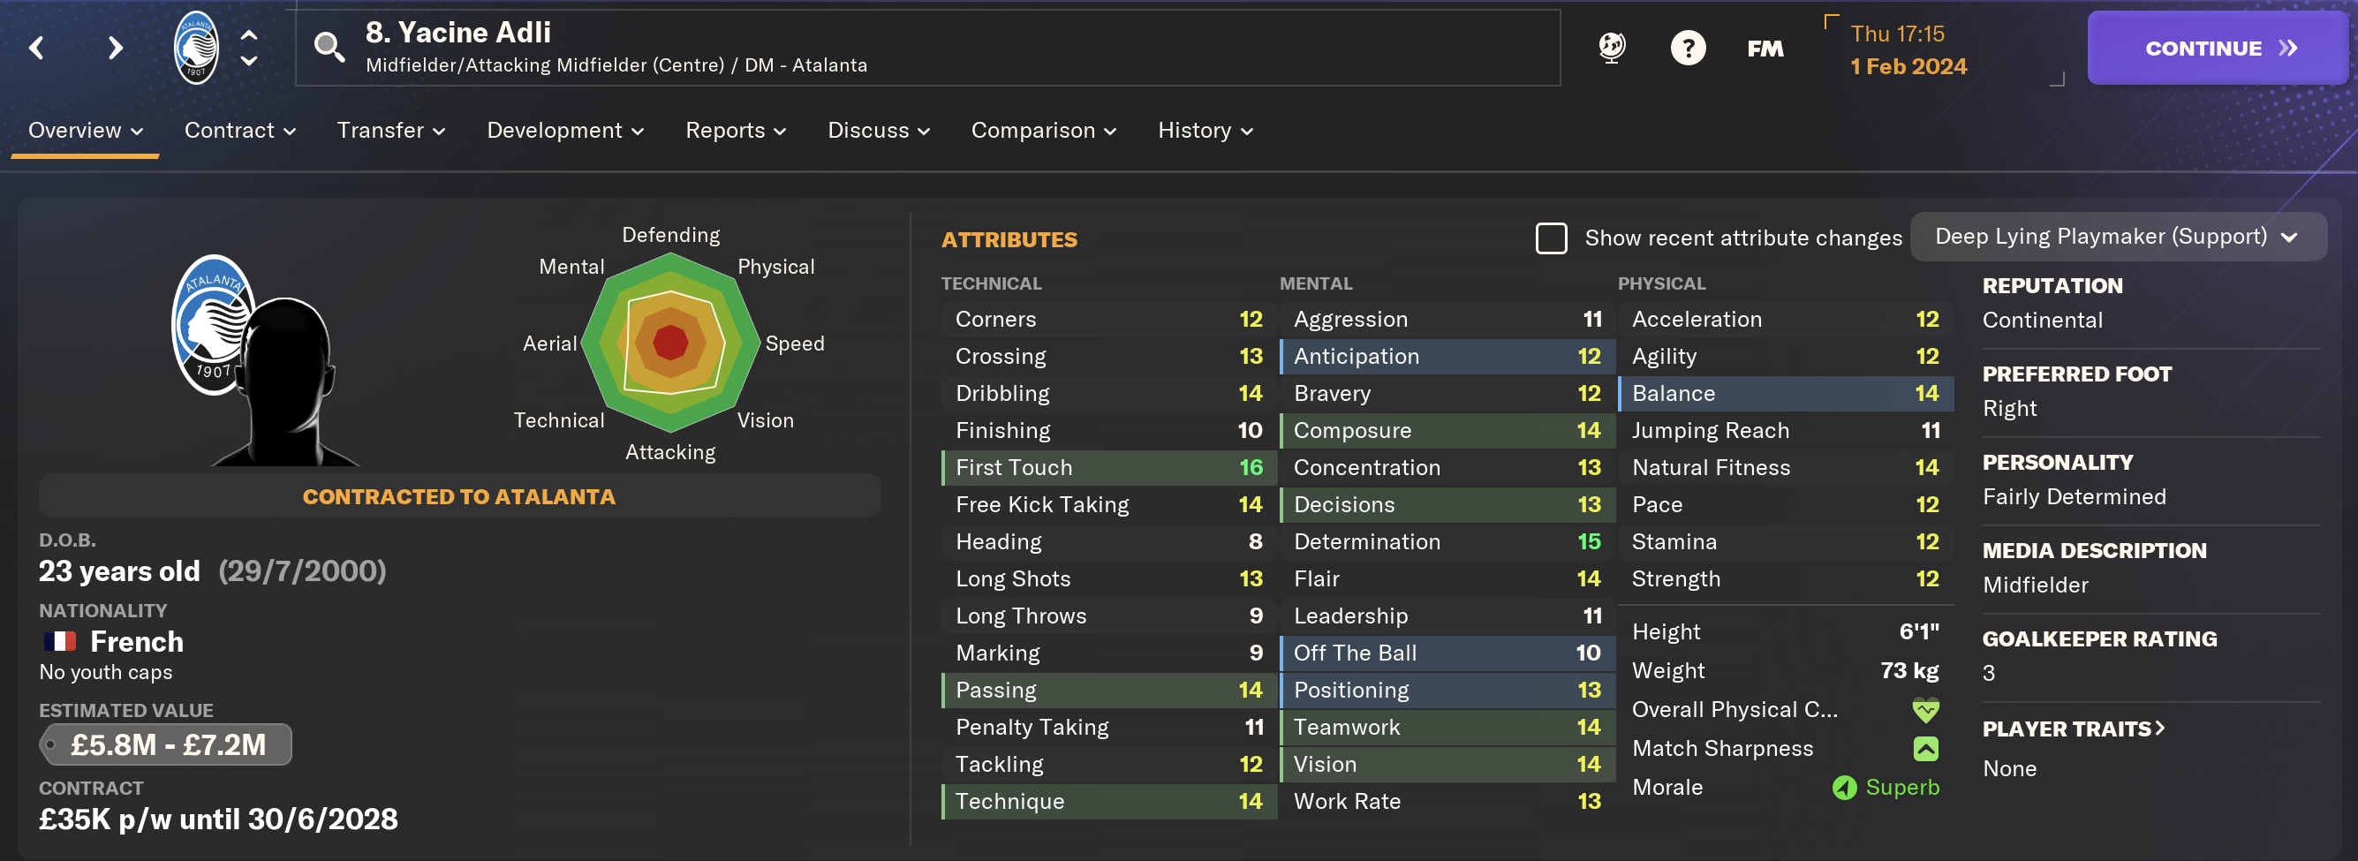
Task: Open the History tab
Action: coord(1205,131)
